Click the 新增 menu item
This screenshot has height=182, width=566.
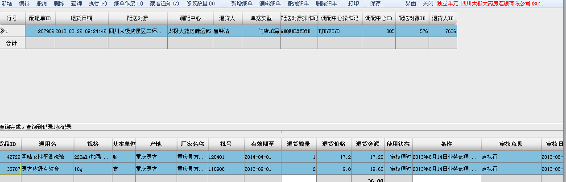[7, 4]
